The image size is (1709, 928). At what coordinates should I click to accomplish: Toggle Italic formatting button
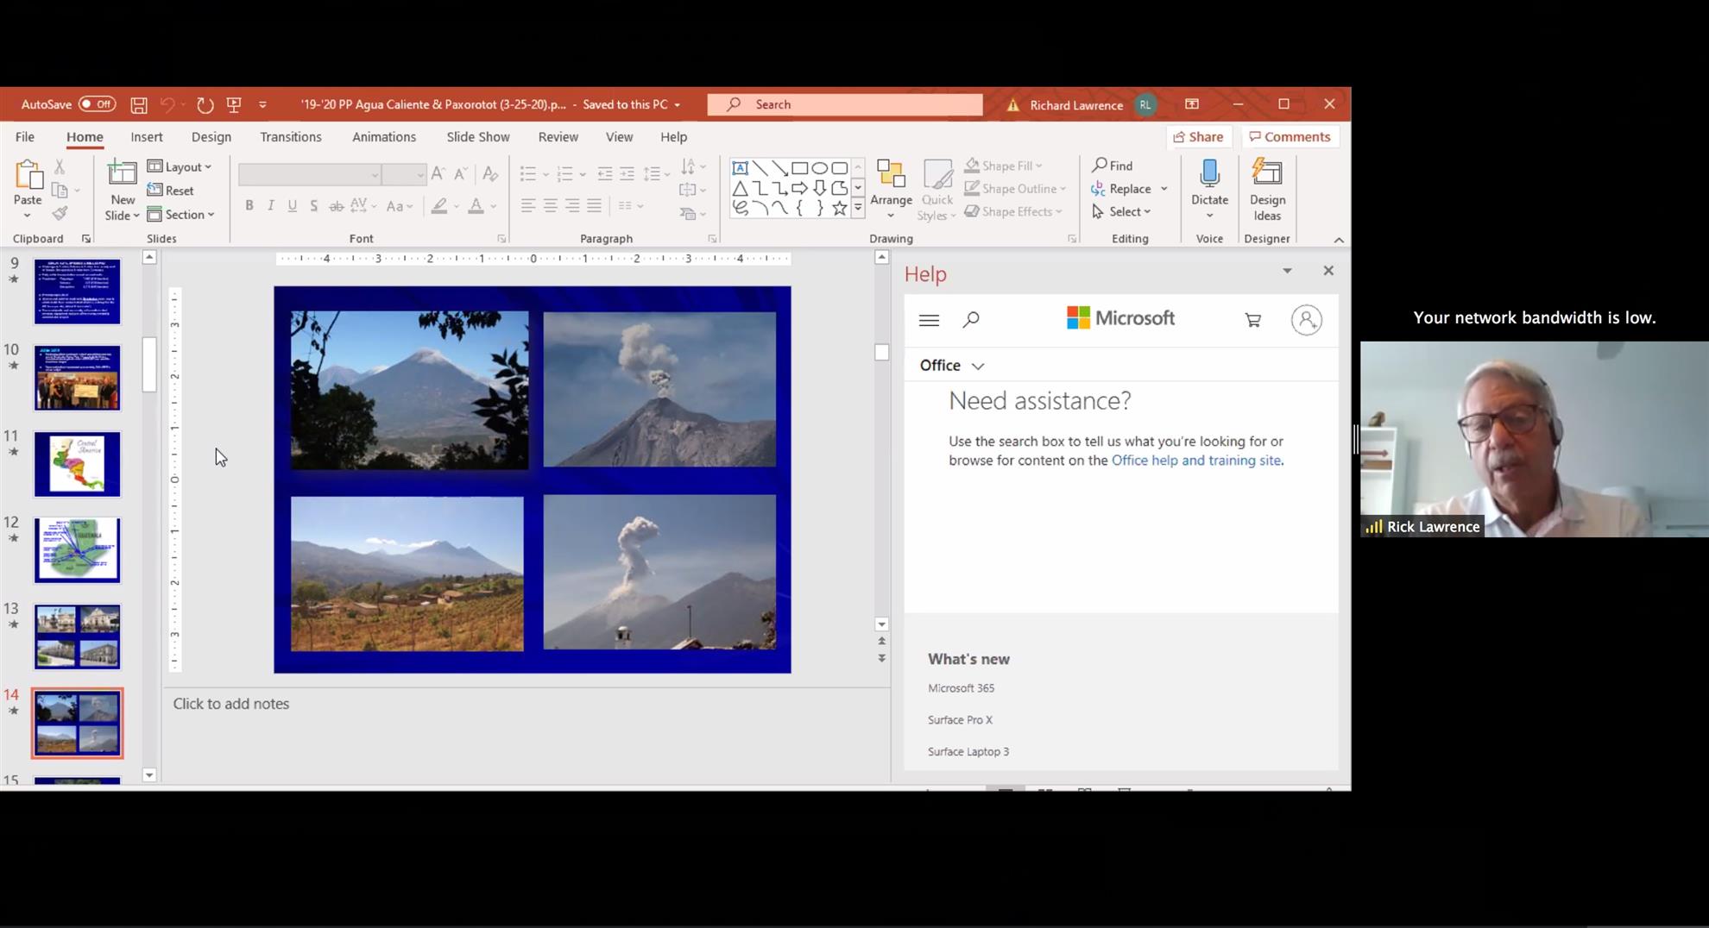270,206
